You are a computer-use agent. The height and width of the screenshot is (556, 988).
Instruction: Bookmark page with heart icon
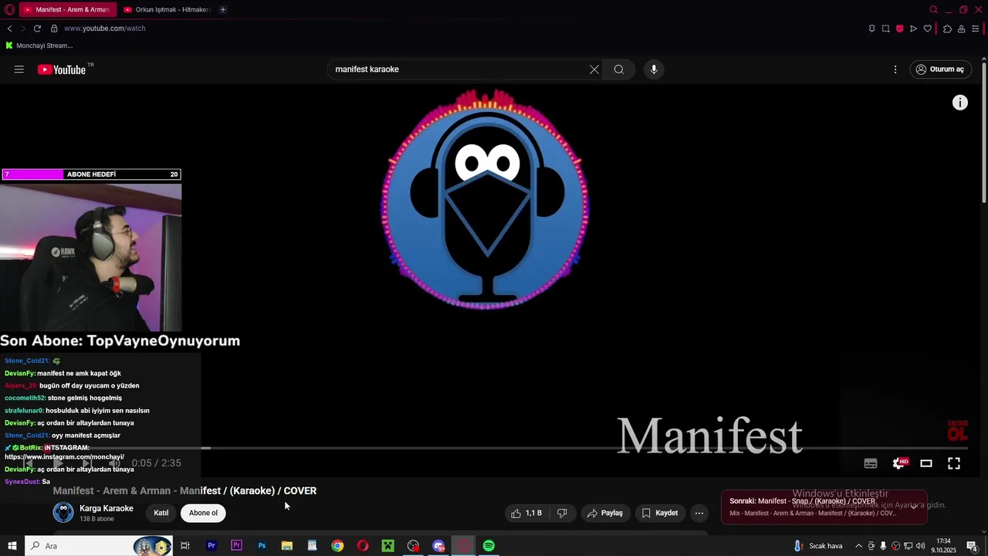(927, 29)
